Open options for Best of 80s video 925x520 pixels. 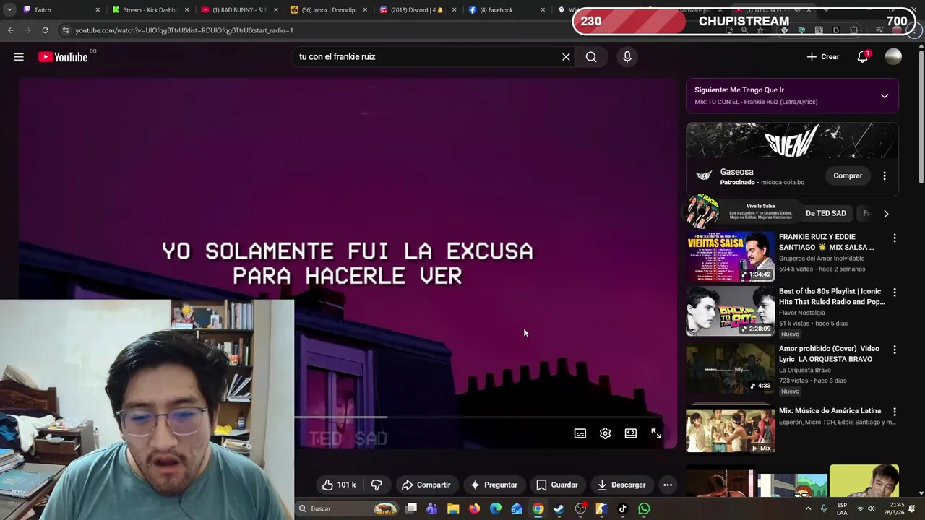click(895, 292)
